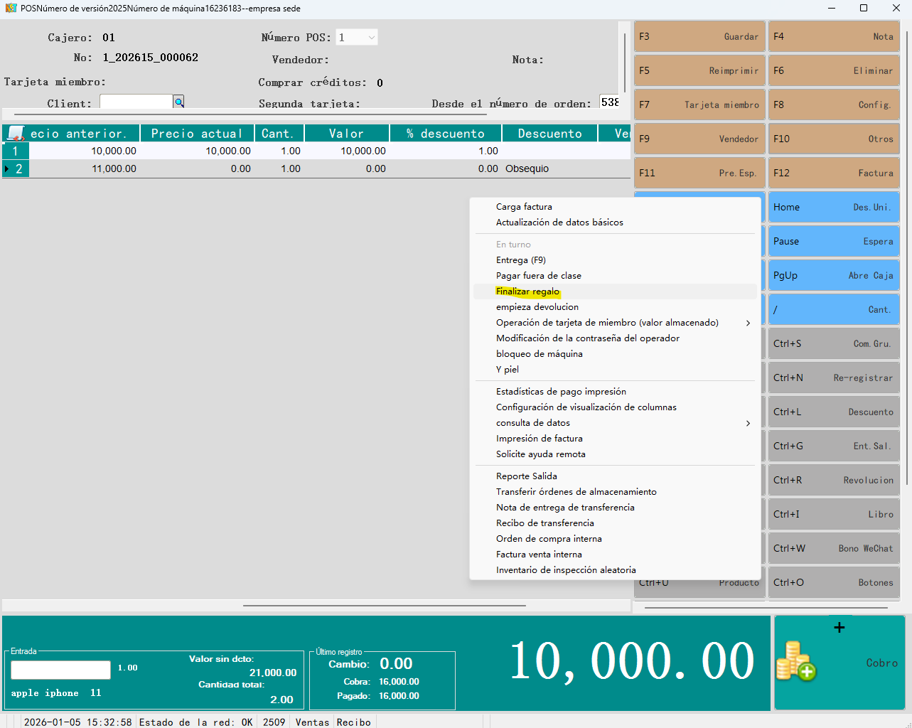Click the F12 Factura button
This screenshot has width=912, height=728.
(x=833, y=173)
